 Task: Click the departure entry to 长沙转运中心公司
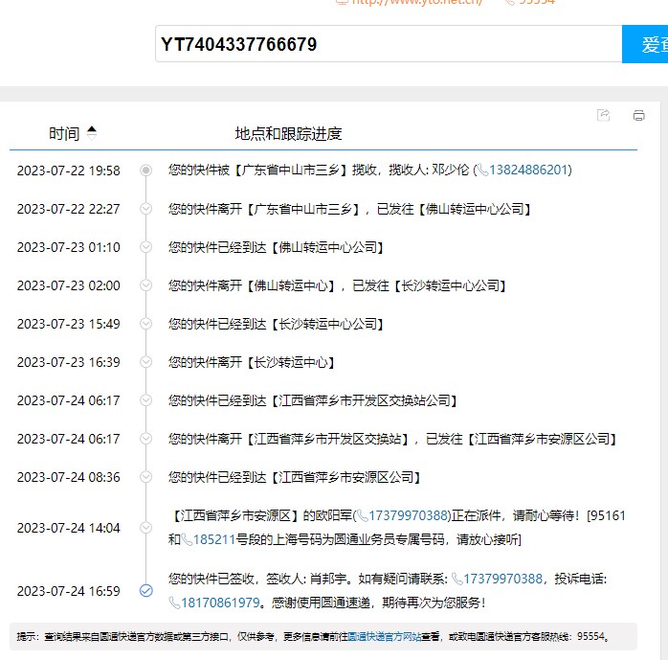338,285
